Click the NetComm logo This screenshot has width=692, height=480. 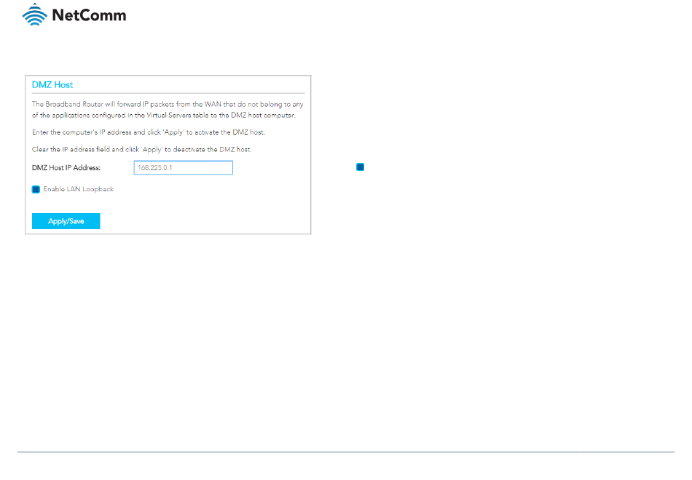tap(74, 15)
